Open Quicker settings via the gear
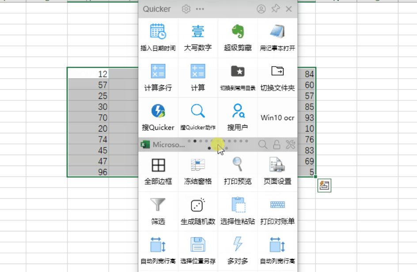Image resolution: width=417 pixels, height=272 pixels. coord(186,9)
